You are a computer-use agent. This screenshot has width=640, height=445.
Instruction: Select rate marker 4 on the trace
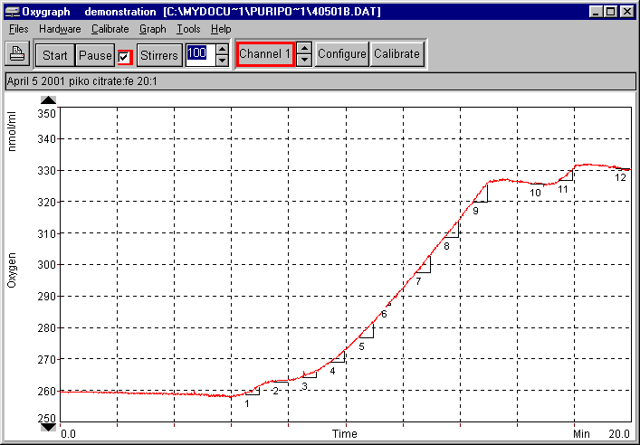[332, 371]
